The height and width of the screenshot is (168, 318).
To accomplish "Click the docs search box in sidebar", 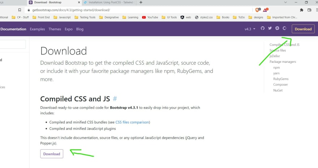I will click(13, 44).
